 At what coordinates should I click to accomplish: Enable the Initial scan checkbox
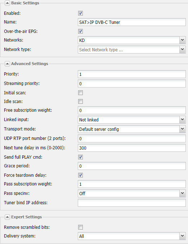(x=80, y=93)
